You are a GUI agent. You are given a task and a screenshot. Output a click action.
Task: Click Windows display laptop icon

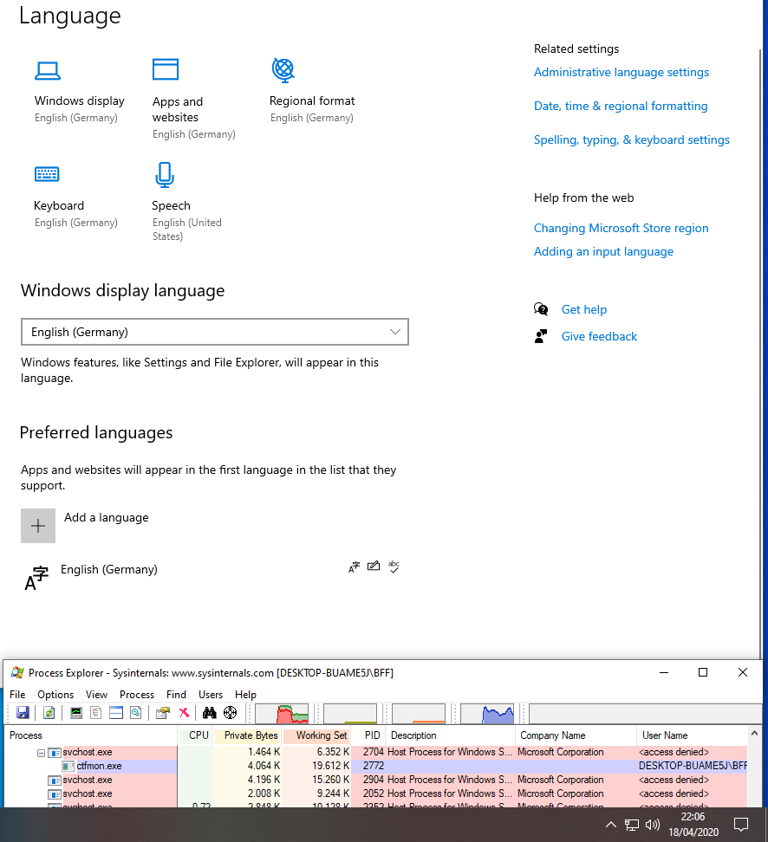tap(48, 70)
